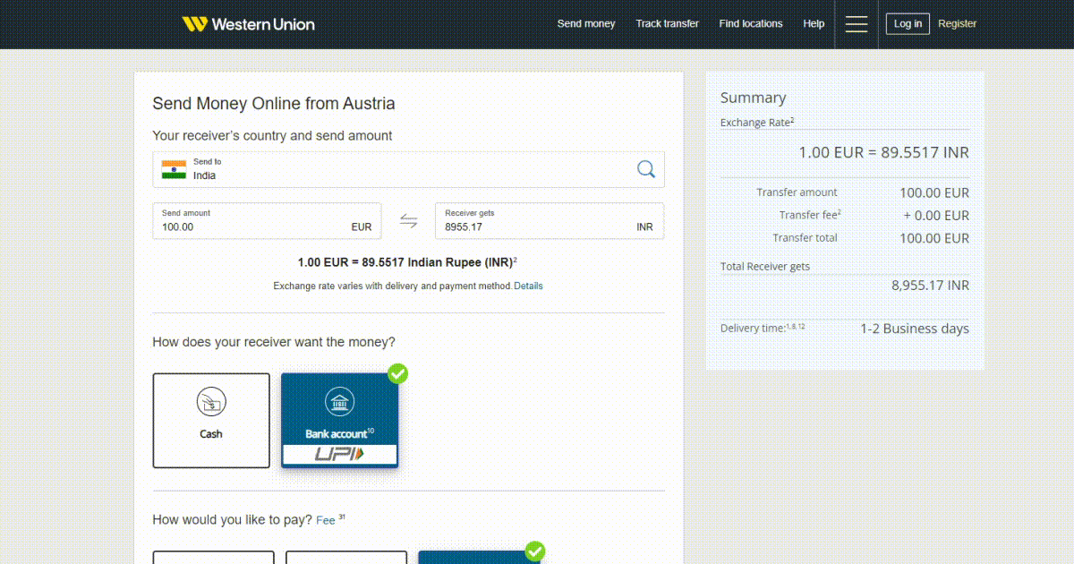Open the payment Fee link
This screenshot has height=564, width=1074.
tap(326, 520)
